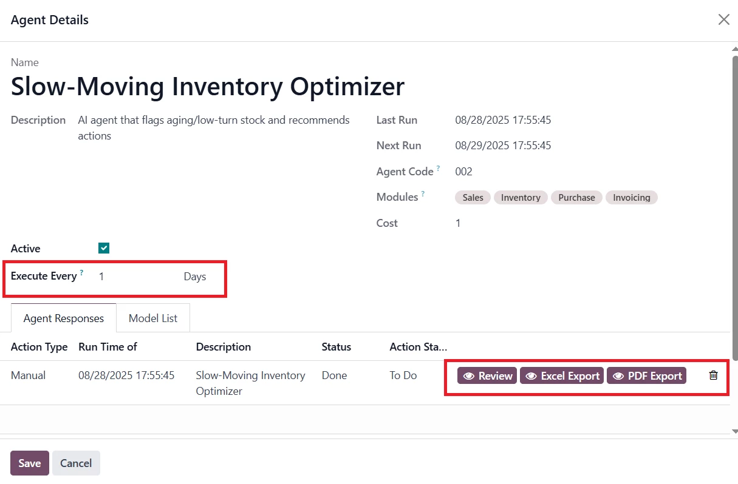Close the Agent Details dialog
738x484 pixels.
click(x=723, y=20)
